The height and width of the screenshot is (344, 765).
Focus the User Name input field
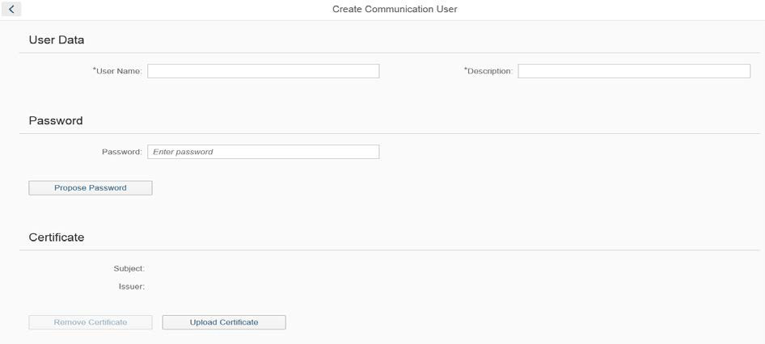pos(263,71)
